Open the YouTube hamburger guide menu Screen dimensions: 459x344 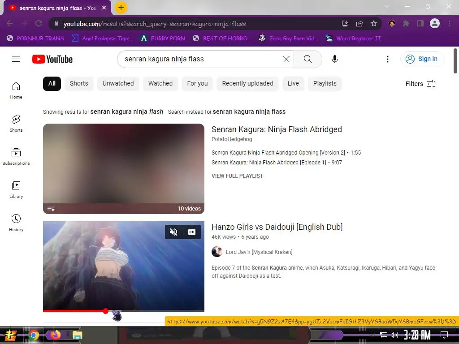pos(16,59)
